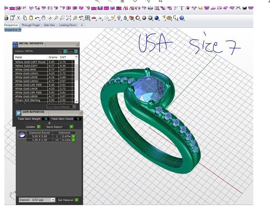Image resolution: width=270 pixels, height=211 pixels.
Task: Open the Perspective viewport dropdown arrow
Action: coord(20,30)
